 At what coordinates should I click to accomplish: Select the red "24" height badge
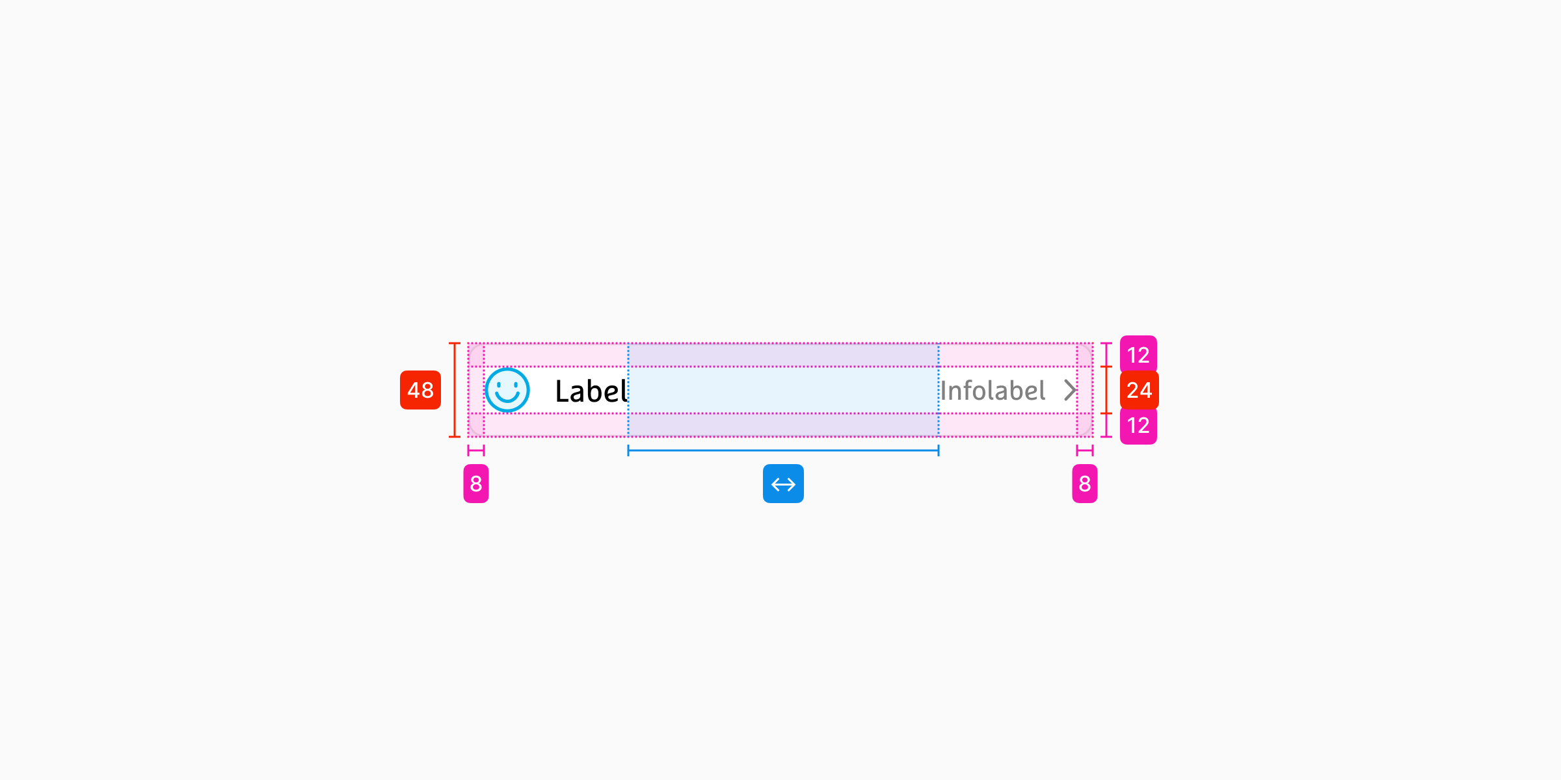point(1139,390)
